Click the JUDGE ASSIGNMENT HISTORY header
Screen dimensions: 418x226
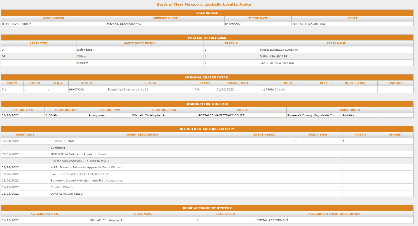click(x=207, y=208)
